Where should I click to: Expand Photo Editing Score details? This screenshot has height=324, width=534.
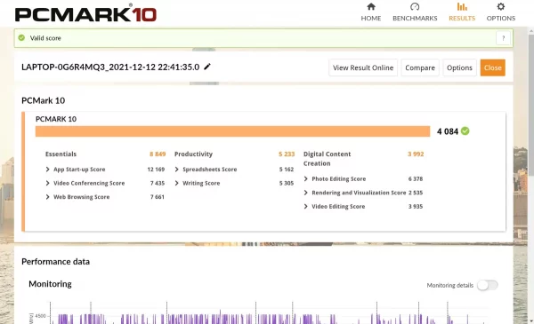point(305,178)
